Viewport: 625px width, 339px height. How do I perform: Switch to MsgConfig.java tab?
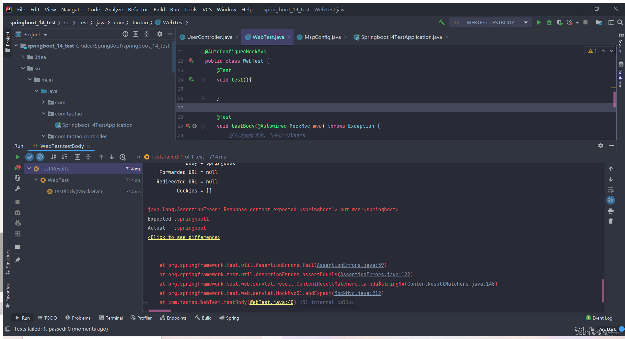322,37
